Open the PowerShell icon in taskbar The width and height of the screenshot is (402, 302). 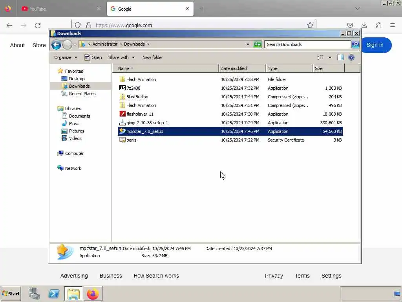[x=54, y=294]
